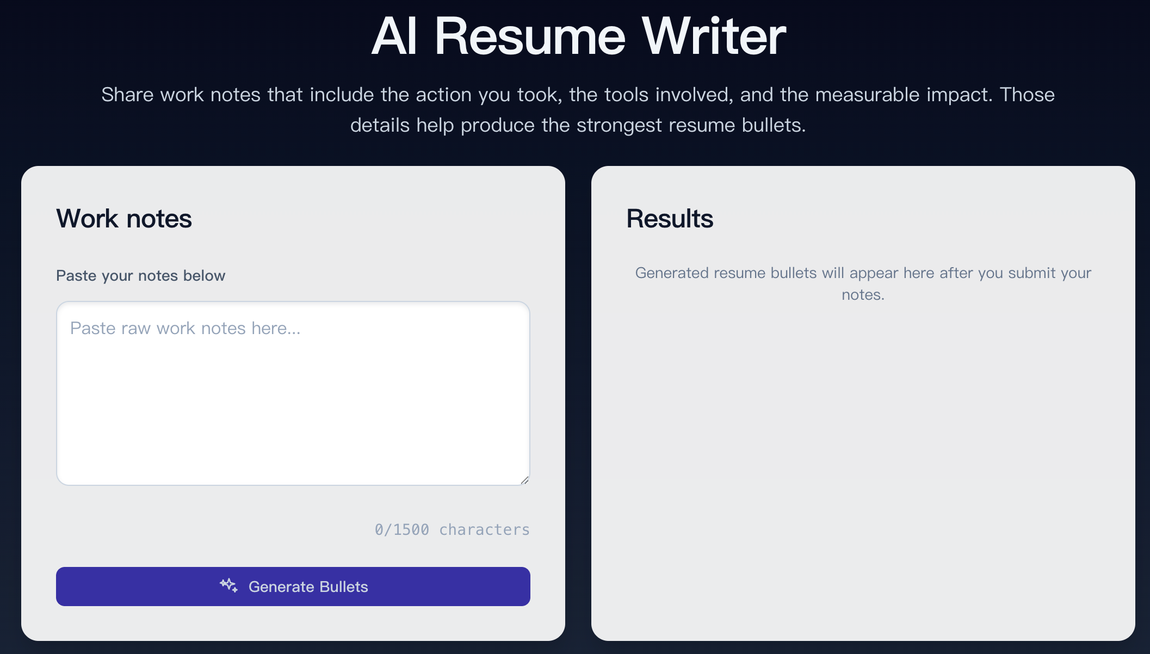Click the word "Writer" in the title

click(714, 36)
